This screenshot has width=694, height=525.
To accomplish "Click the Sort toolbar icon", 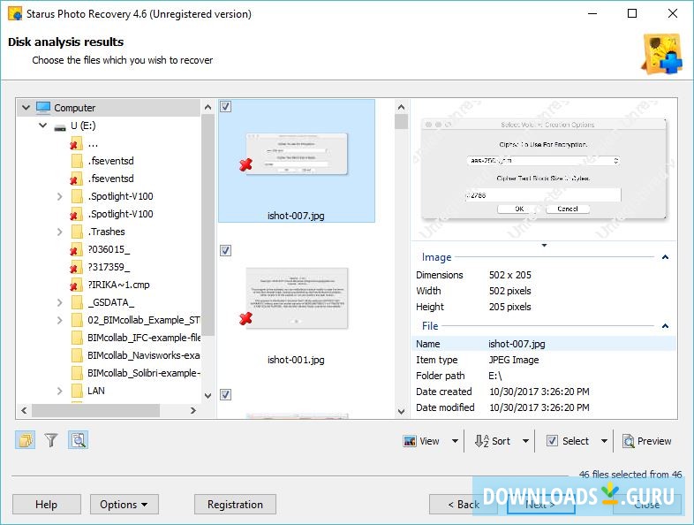I will coord(481,441).
